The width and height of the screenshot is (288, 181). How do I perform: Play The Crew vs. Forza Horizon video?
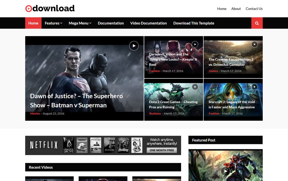point(254,44)
